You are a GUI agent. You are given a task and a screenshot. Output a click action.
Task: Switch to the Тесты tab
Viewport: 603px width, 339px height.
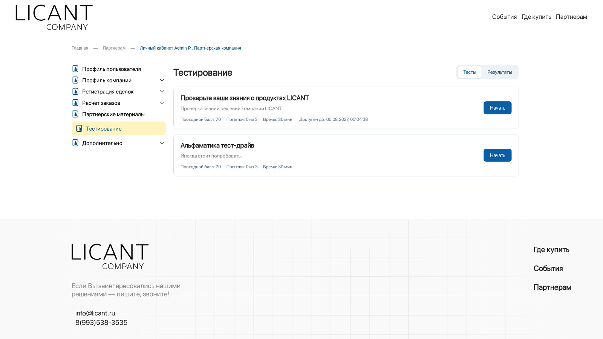[470, 72]
